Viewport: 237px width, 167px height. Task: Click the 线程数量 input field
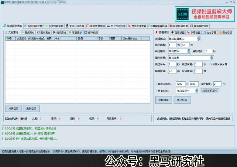(x=217, y=84)
